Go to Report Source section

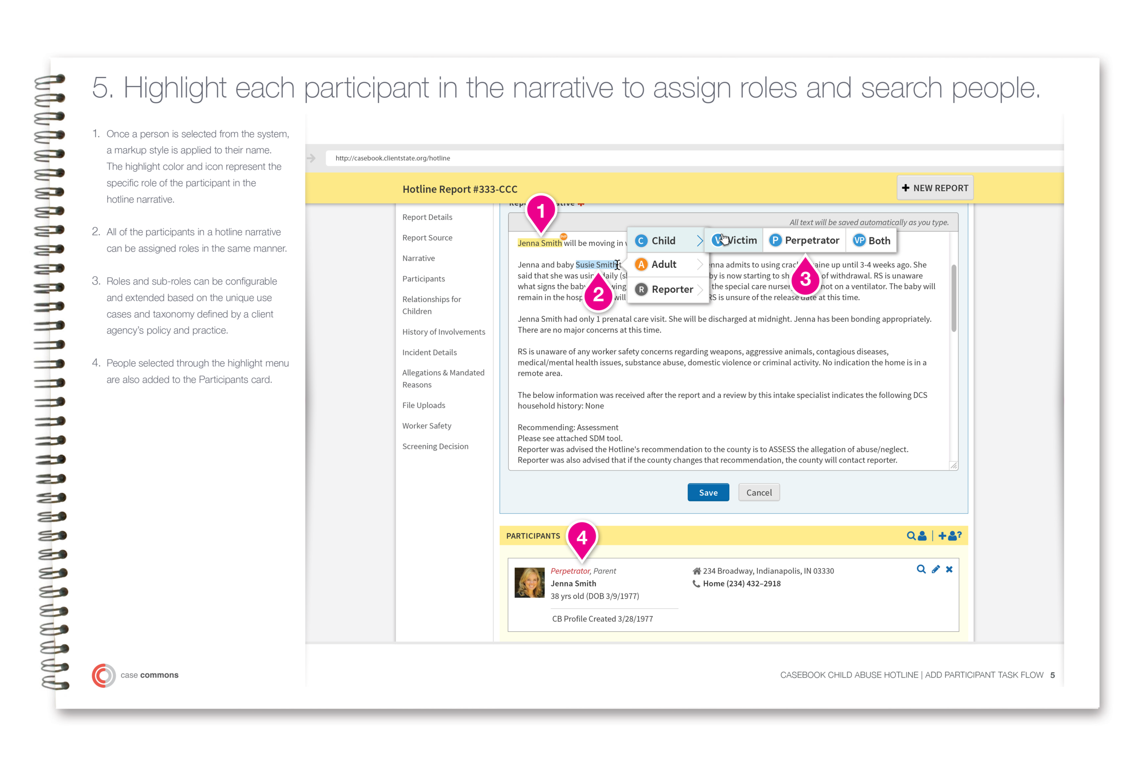point(427,238)
